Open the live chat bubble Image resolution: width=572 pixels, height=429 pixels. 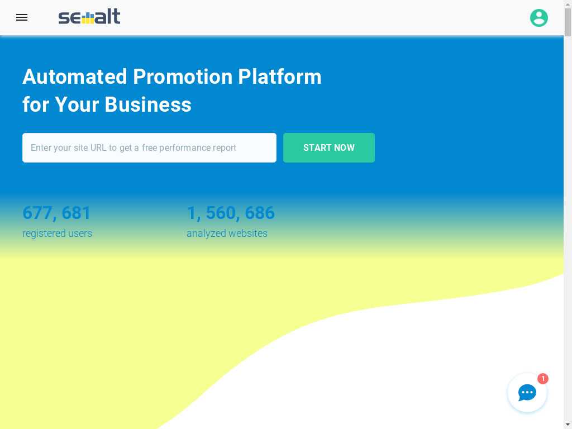(527, 393)
